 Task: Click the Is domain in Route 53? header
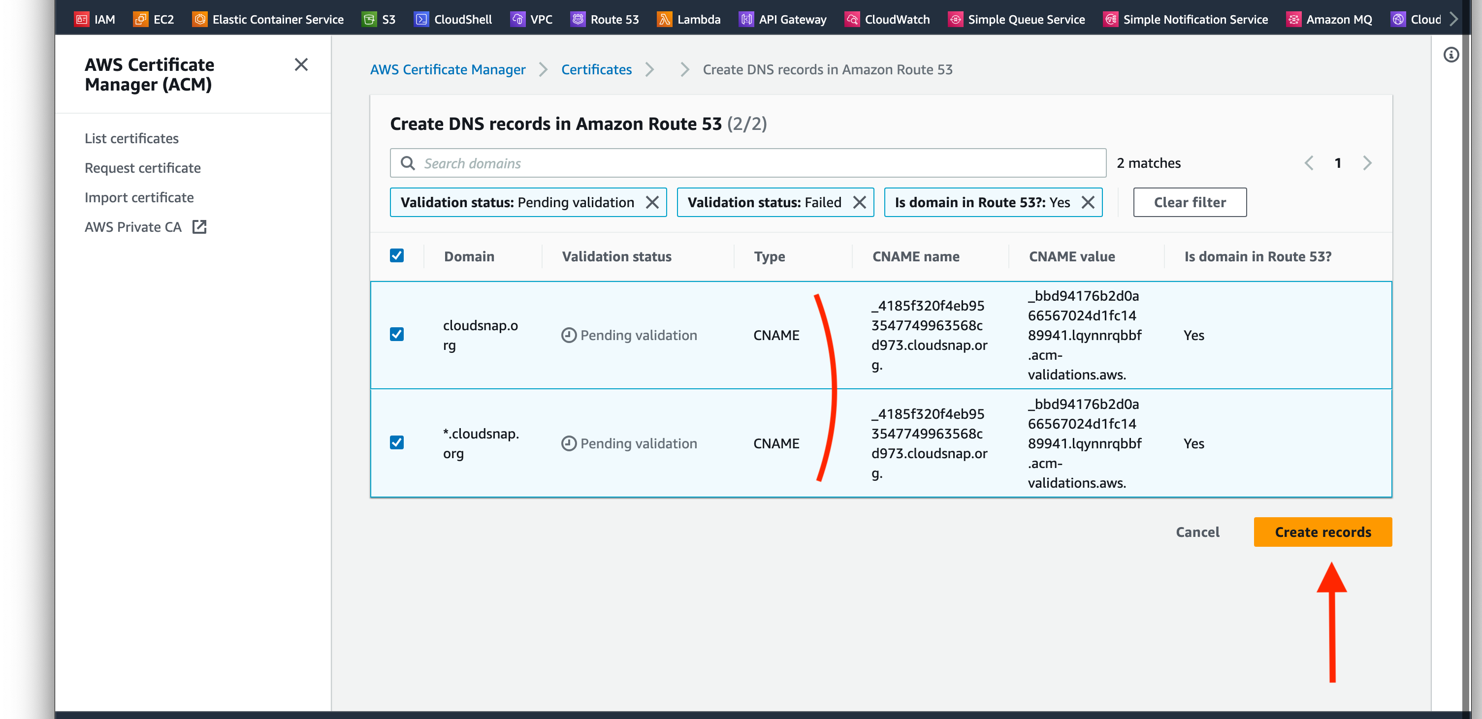(x=1257, y=256)
